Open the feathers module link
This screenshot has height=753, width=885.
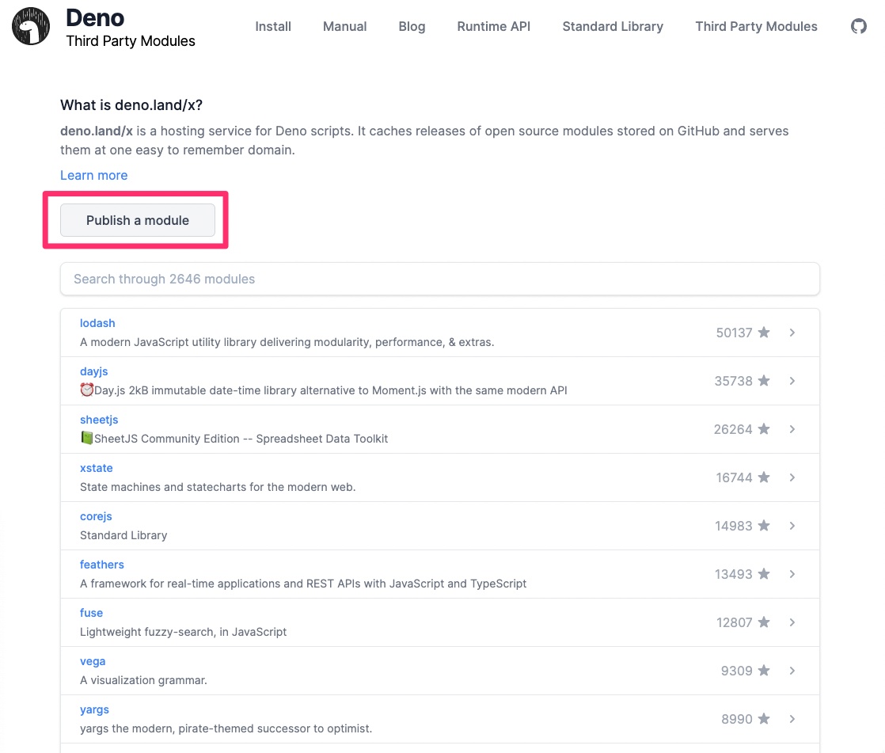101,565
